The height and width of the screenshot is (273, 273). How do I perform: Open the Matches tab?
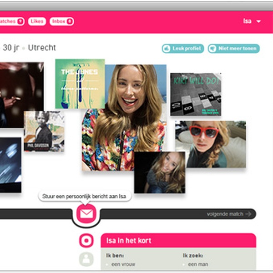point(11,21)
